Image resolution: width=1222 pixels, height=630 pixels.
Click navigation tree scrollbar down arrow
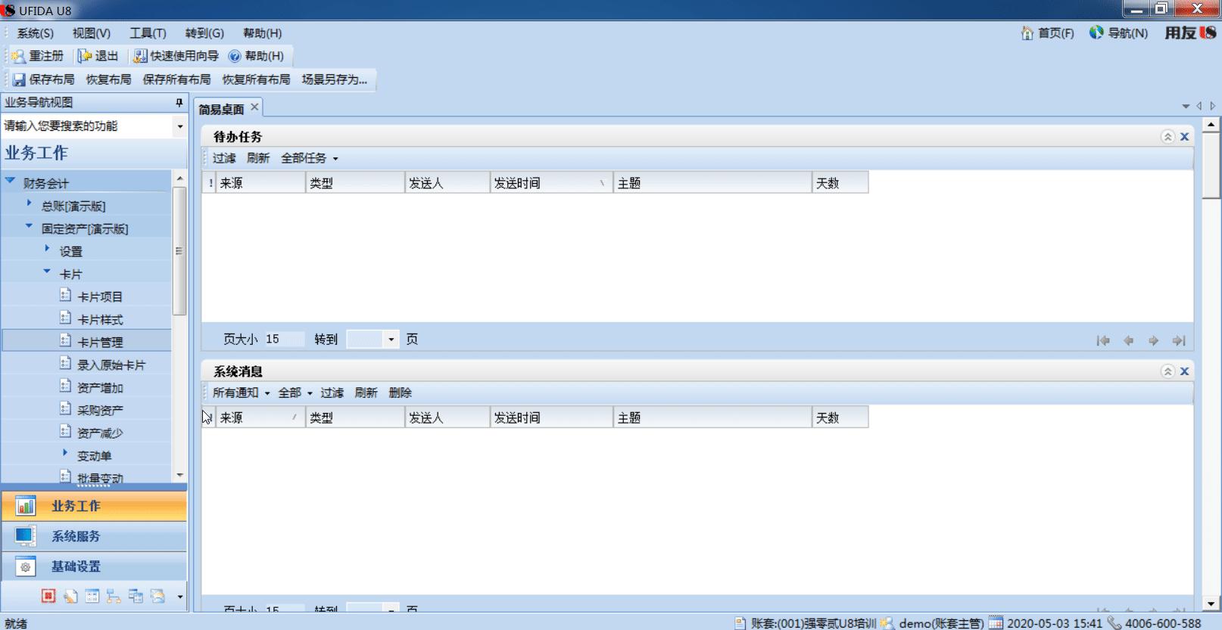(x=179, y=475)
